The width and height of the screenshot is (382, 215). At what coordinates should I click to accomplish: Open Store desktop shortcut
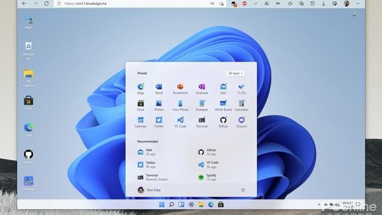coord(29,103)
